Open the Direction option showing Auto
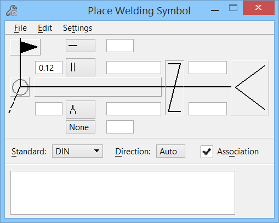279x223 pixels. pyautogui.click(x=170, y=151)
